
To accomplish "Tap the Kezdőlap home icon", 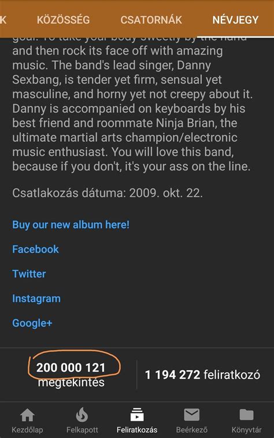I will pyautogui.click(x=27, y=415).
